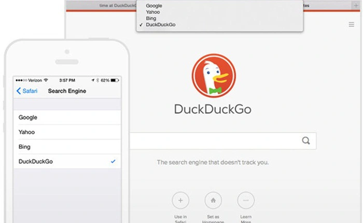The width and height of the screenshot is (363, 223).
Task: Tap the '3:57 PM' clock in status bar
Action: tap(67, 80)
